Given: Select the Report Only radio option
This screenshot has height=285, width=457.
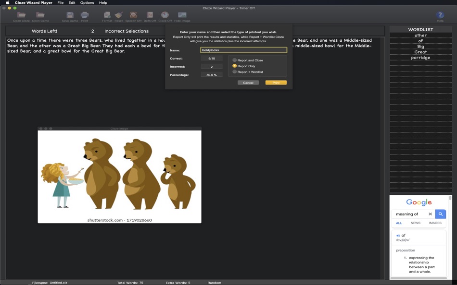Looking at the screenshot, I should pos(244,66).
